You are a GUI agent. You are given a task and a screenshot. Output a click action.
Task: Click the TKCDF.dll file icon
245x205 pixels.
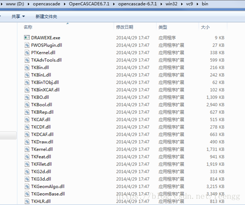tap(27, 127)
